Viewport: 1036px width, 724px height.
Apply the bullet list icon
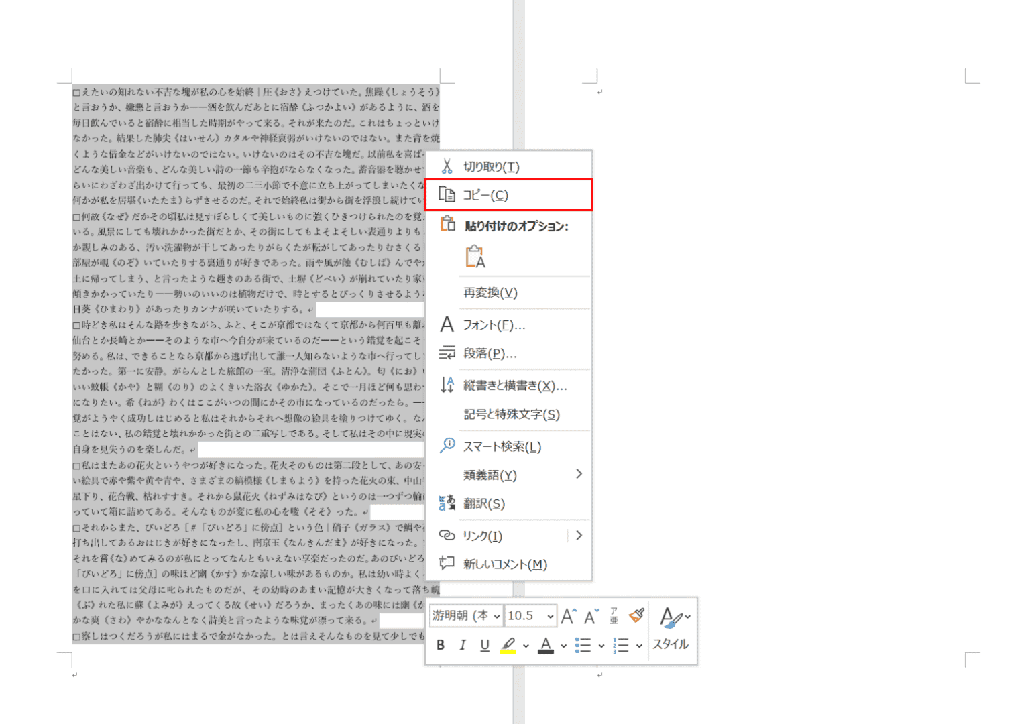[x=583, y=645]
